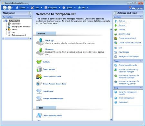Click the Manage mounted images icon in center

[x=39, y=98]
